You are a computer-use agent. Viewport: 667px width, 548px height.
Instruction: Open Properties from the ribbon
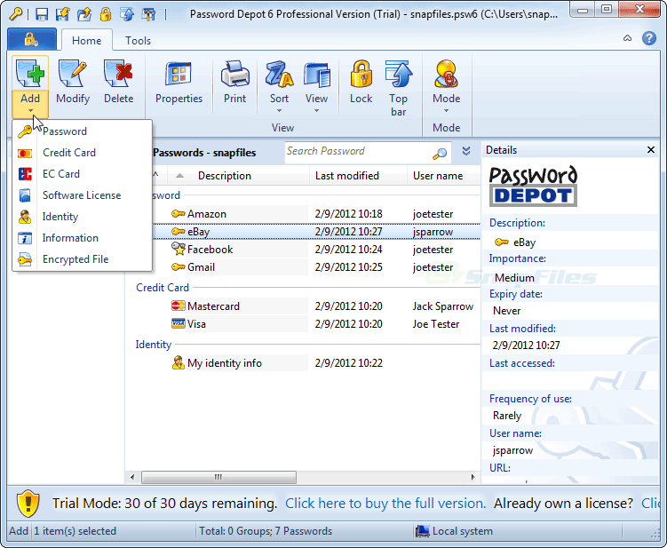click(x=179, y=83)
